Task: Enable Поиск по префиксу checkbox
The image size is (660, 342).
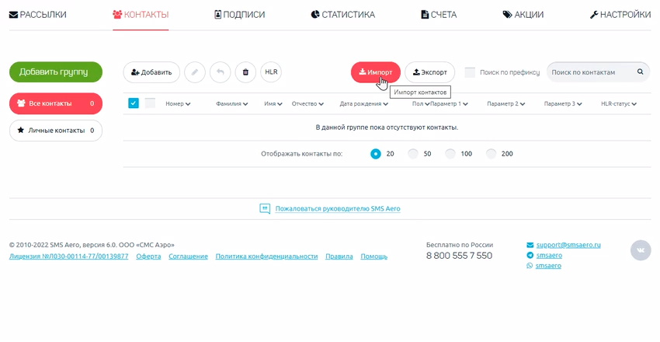Action: tap(470, 72)
